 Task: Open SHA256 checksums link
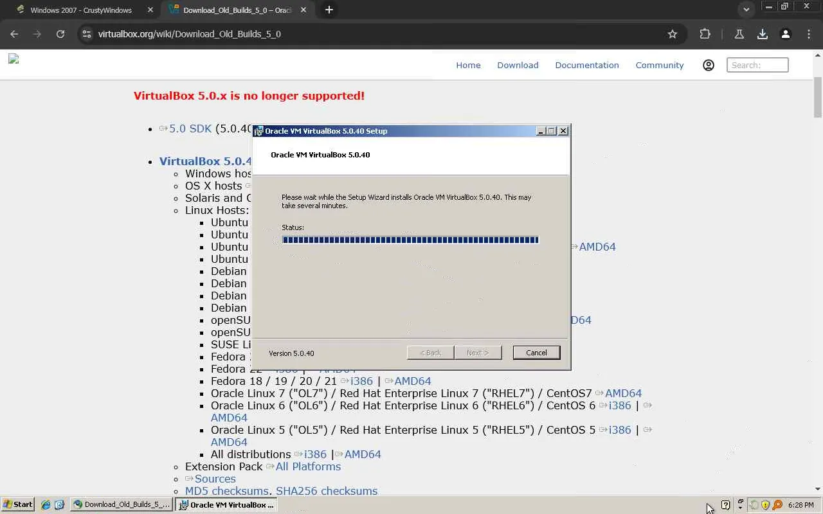point(327,491)
